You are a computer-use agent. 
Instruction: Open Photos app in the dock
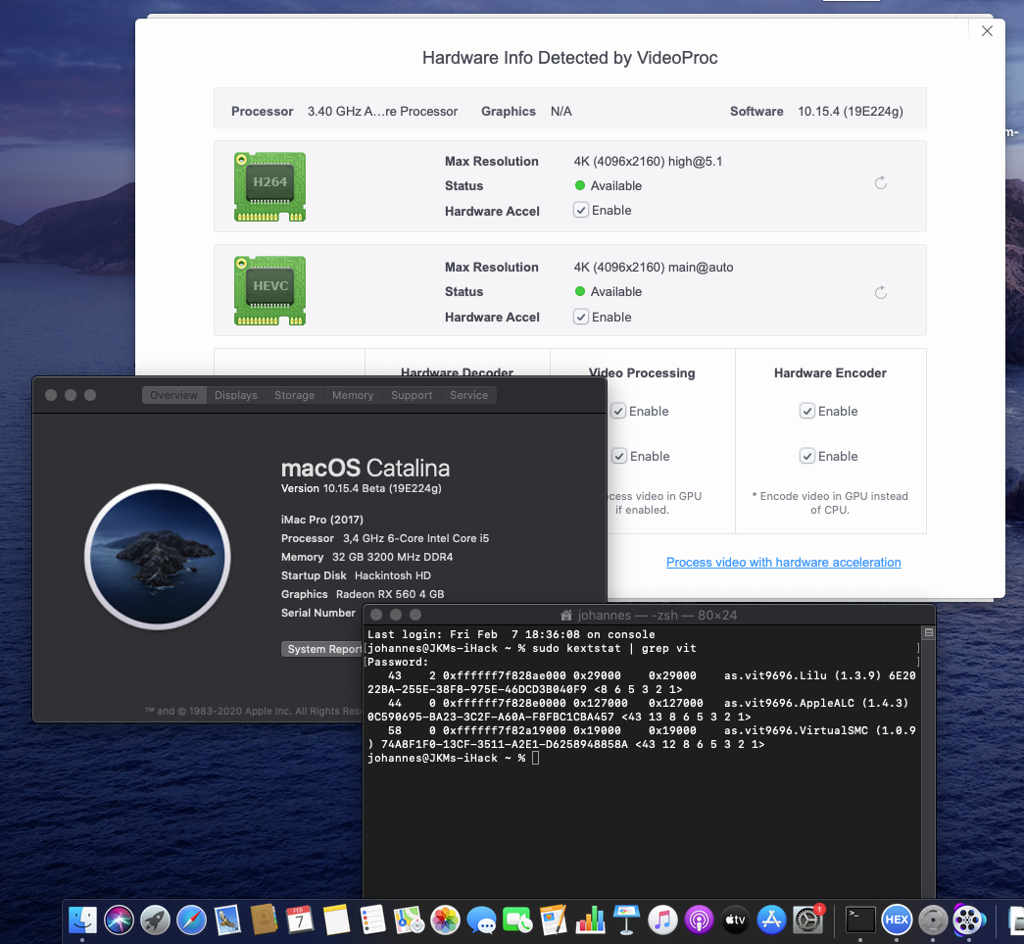(x=445, y=919)
